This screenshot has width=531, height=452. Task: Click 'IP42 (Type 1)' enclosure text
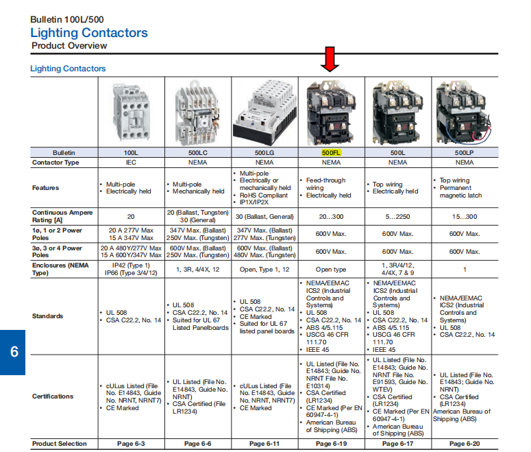(x=131, y=265)
